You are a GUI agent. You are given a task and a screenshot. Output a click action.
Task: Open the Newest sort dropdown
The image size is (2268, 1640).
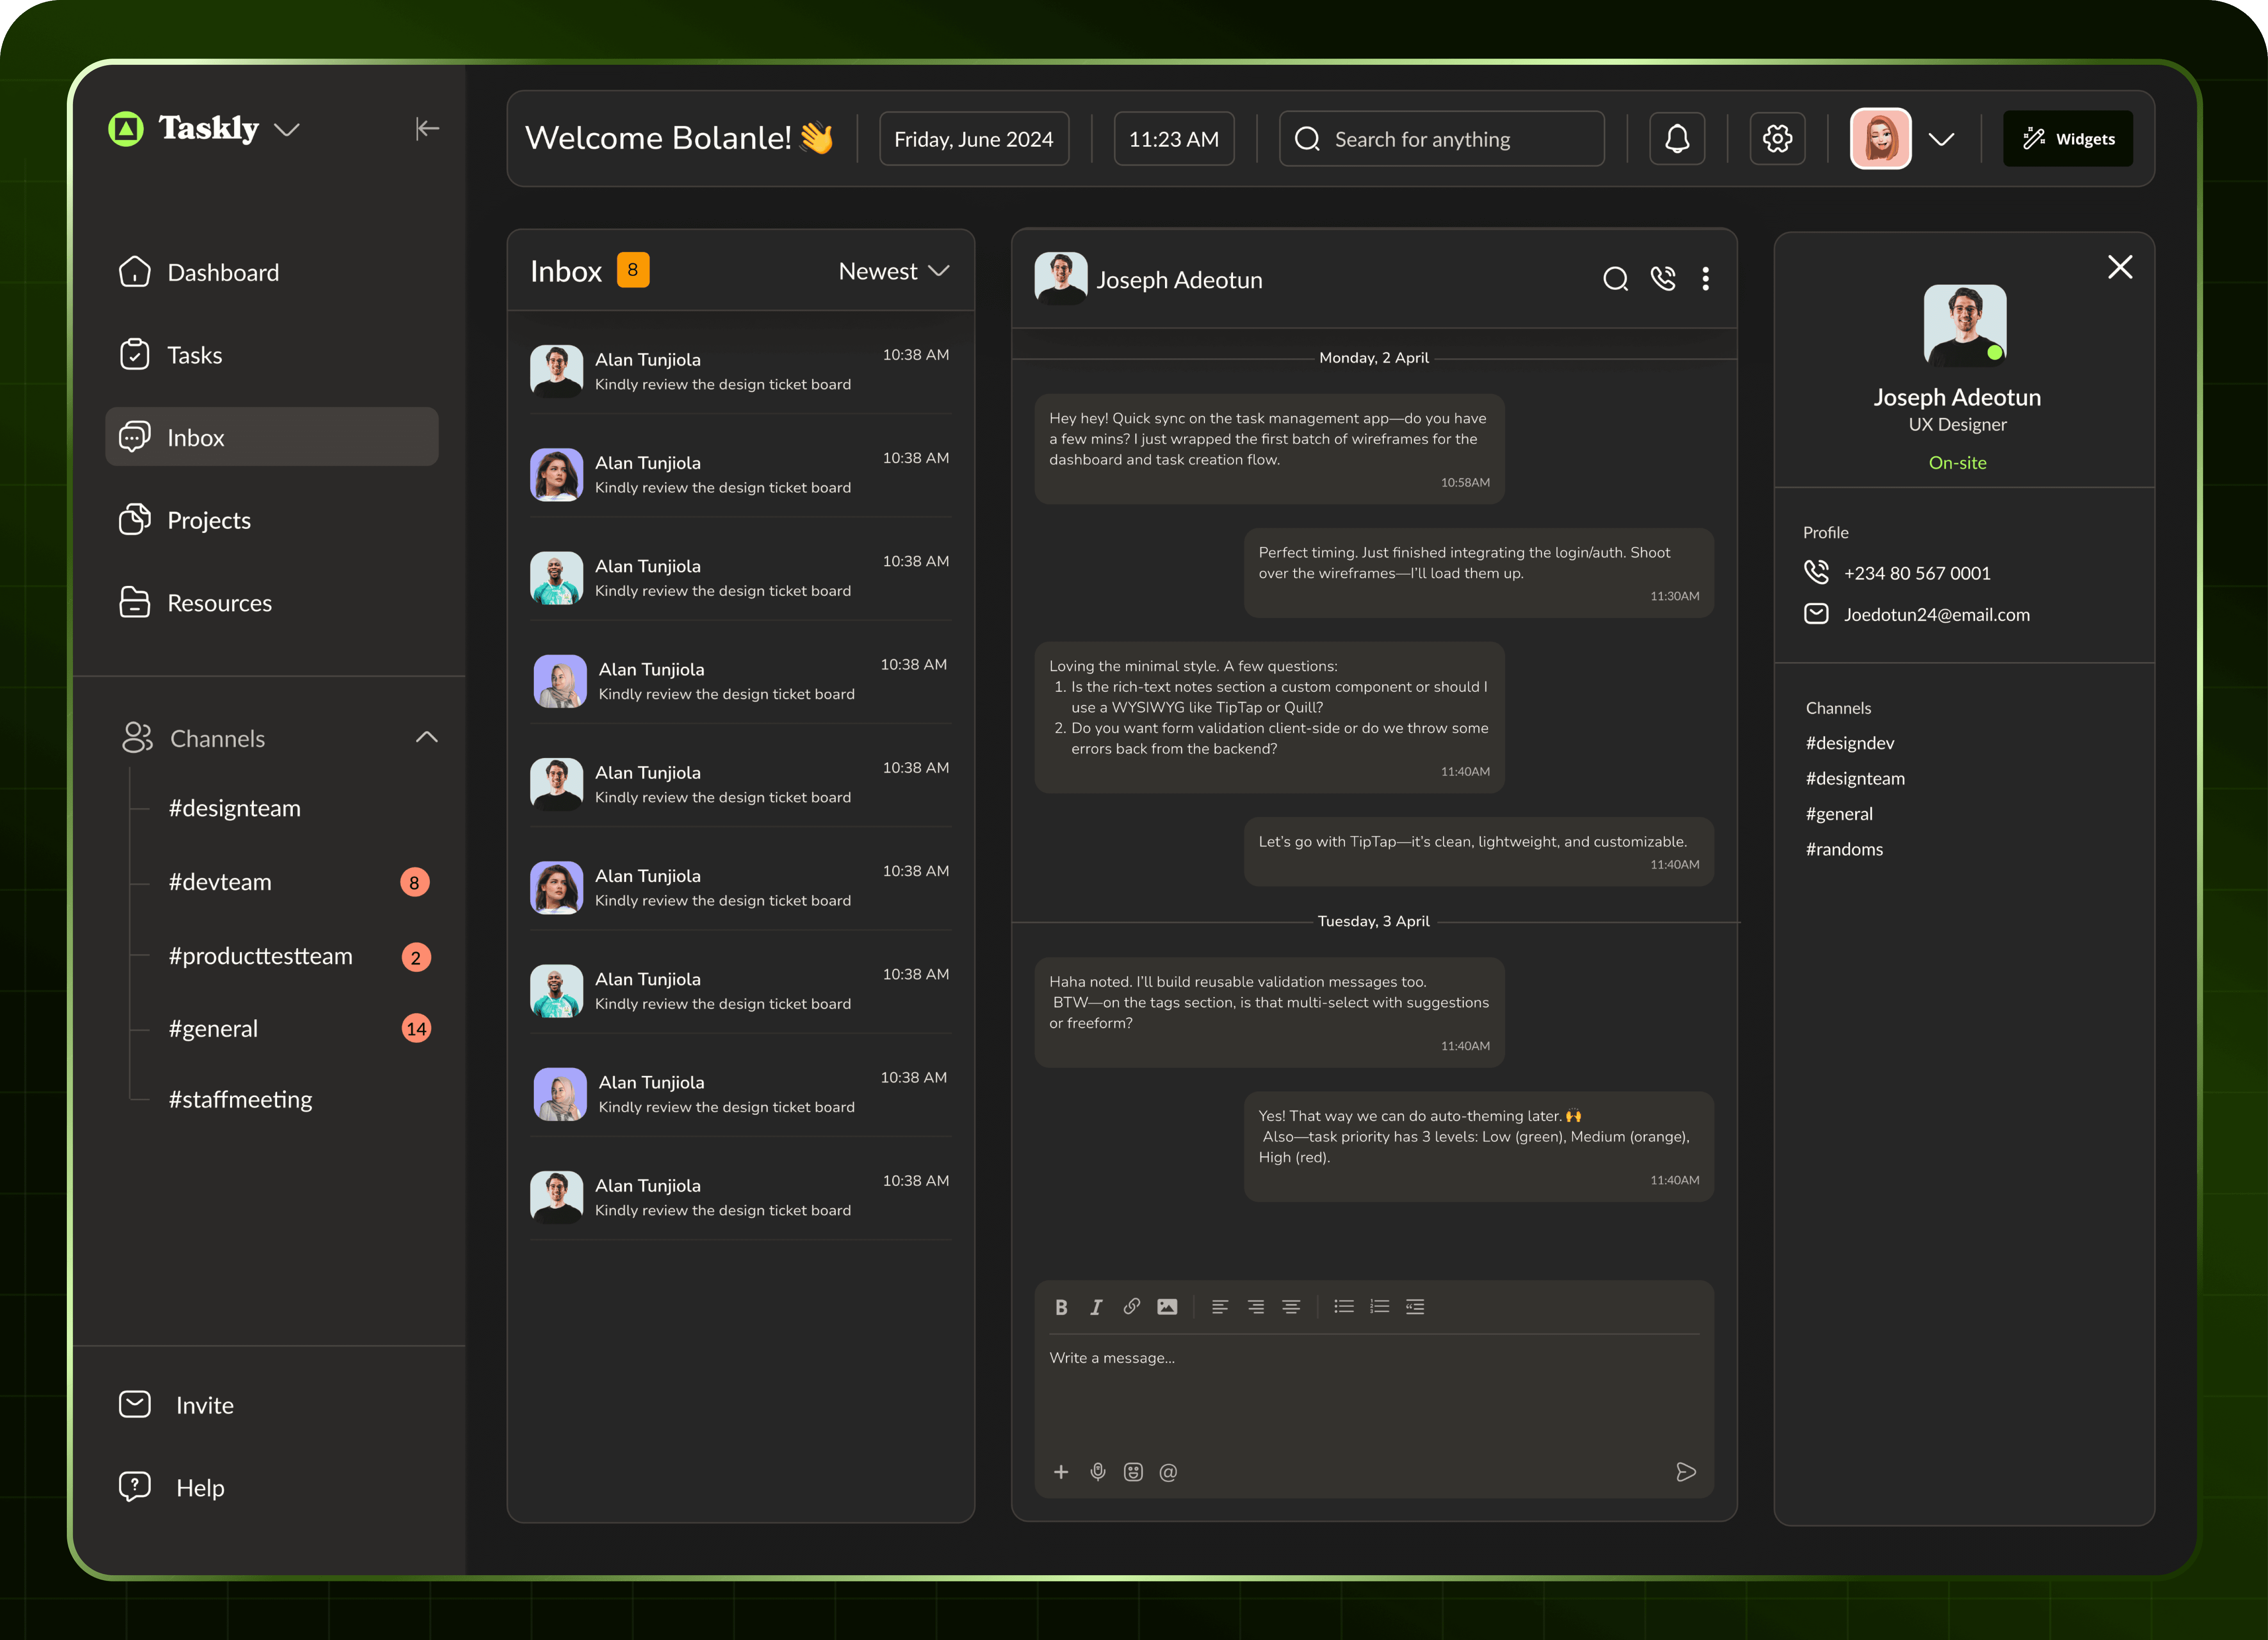(x=893, y=271)
